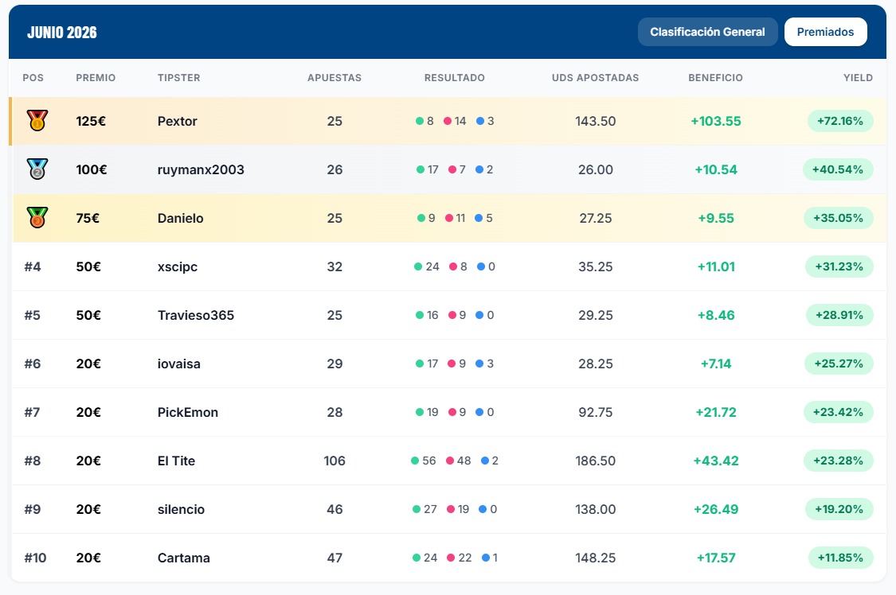Click the green dot wins count 27 for silencio
896x595 pixels.
tap(425, 509)
